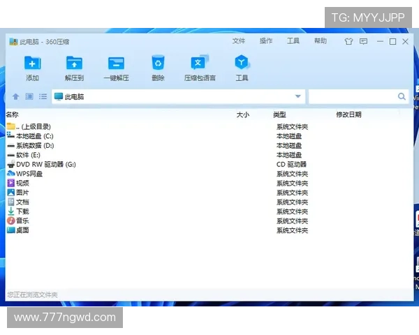Sort by the 修改日期 column header
419x335 pixels.
(x=348, y=114)
